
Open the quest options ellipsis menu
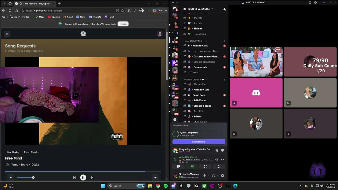(222, 126)
